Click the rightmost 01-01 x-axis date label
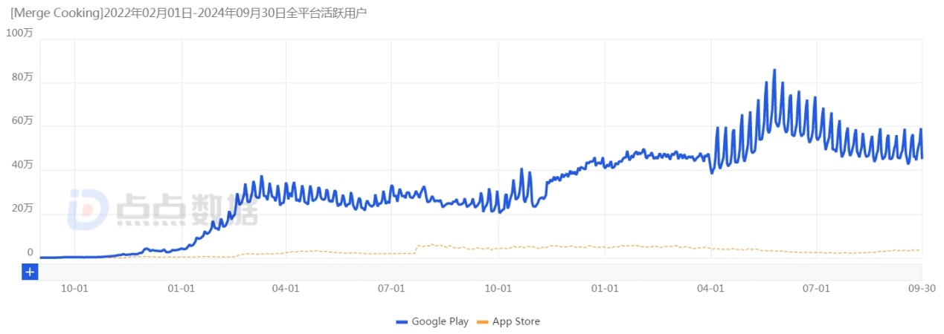 [x=605, y=288]
